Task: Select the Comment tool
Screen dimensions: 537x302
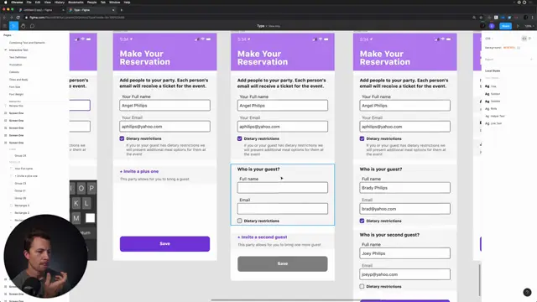Action: coord(32,26)
